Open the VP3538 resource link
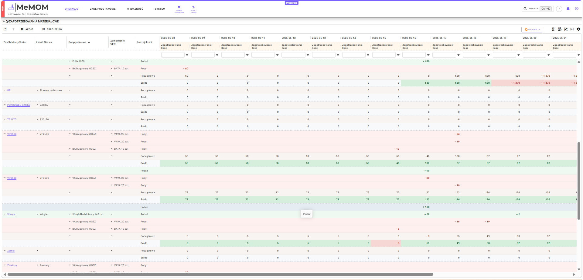Viewport: 583px width, 280px height. [12, 178]
